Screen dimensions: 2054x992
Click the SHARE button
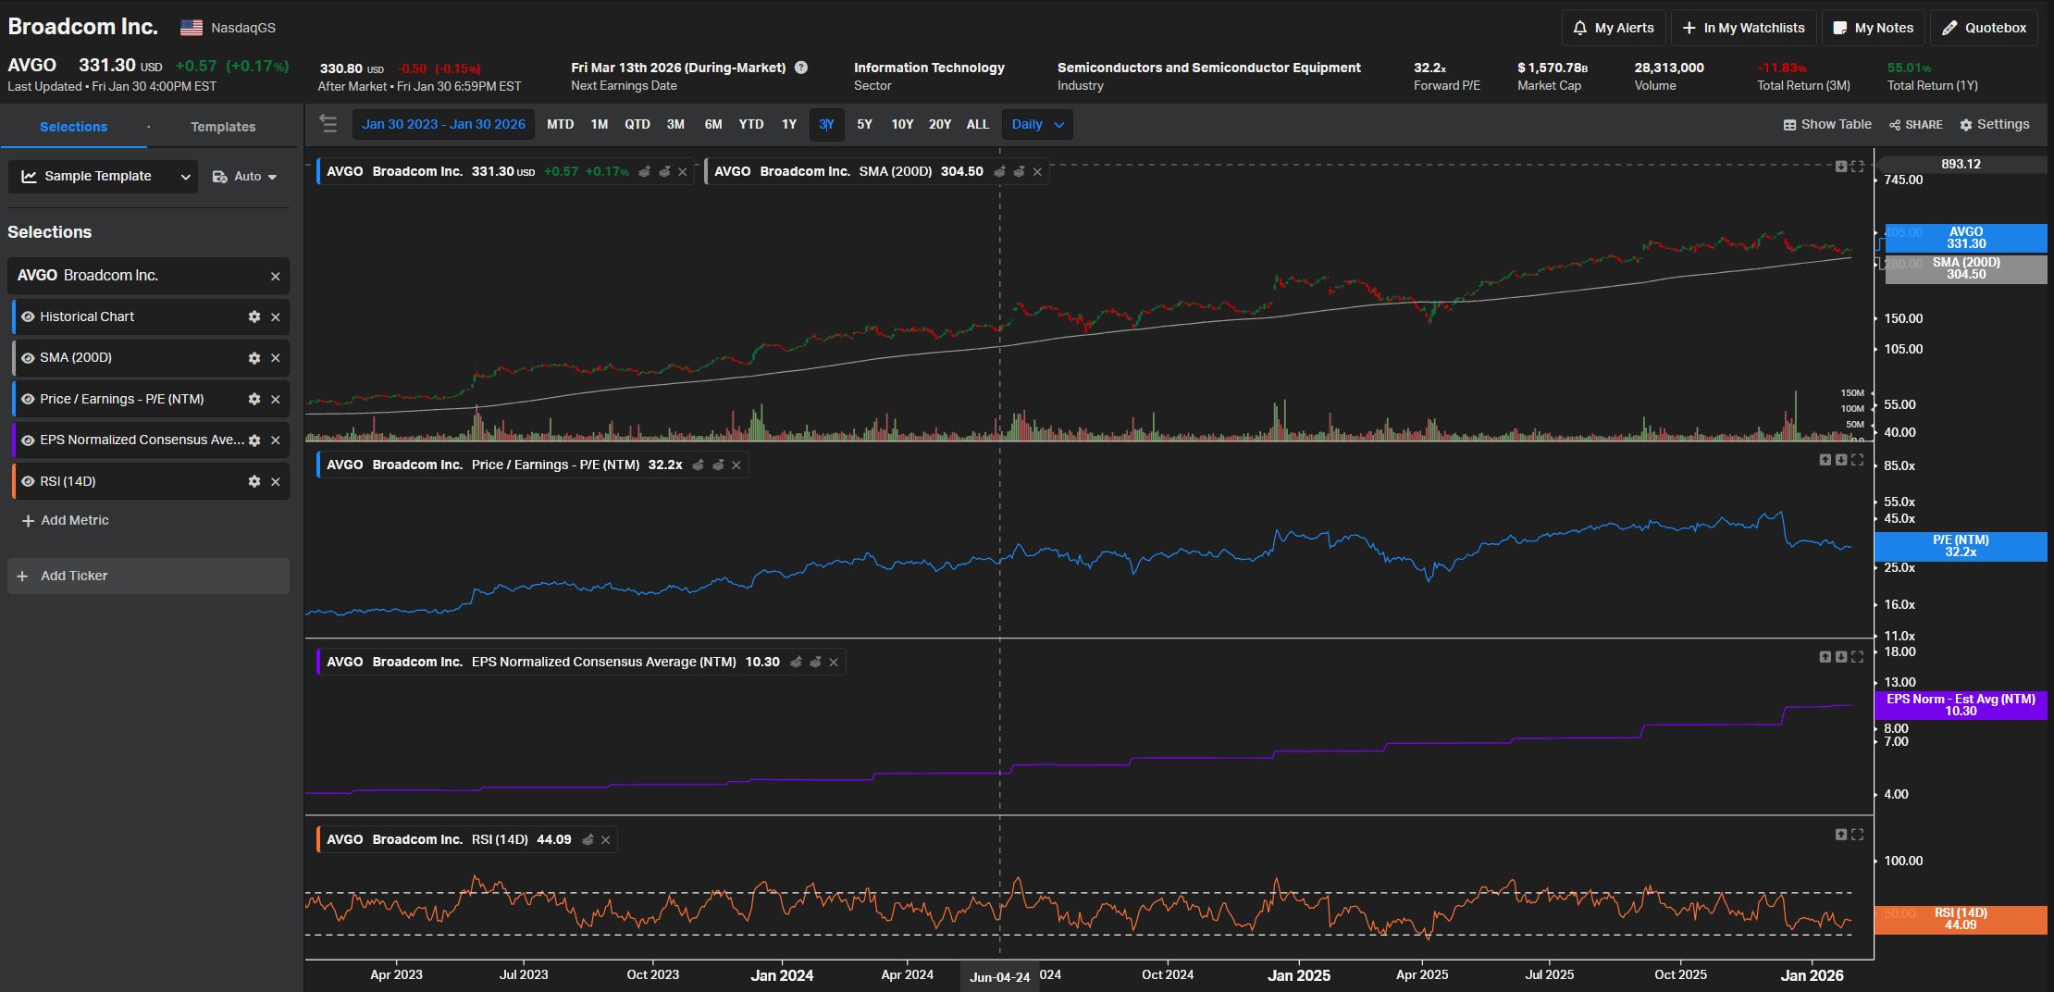[1916, 125]
